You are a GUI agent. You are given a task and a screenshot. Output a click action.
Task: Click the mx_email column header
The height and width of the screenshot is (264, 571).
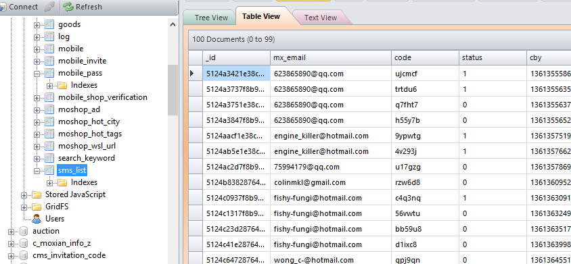(331, 57)
